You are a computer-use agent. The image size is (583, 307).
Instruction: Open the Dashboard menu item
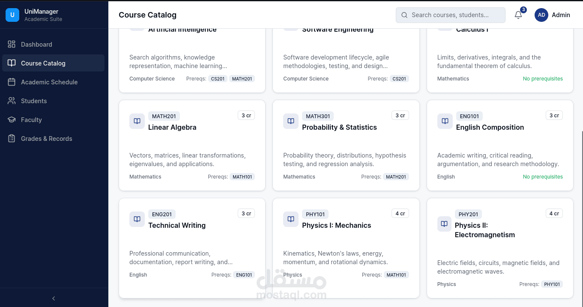click(36, 45)
